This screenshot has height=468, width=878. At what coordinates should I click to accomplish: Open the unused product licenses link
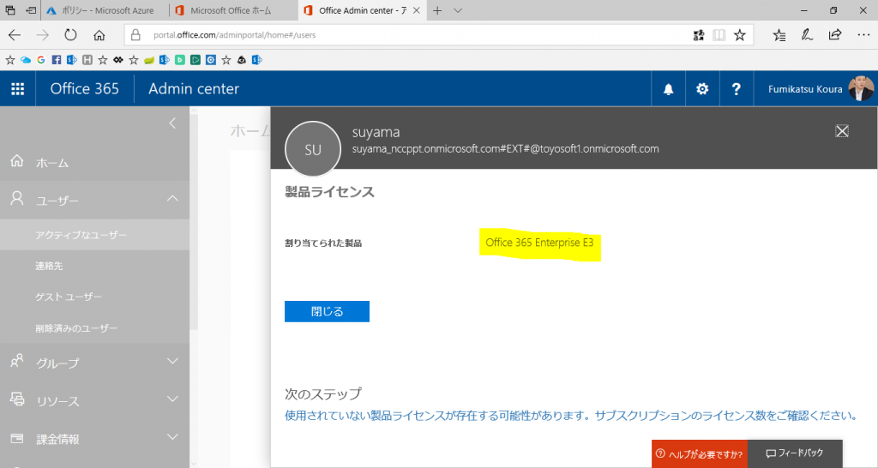[x=570, y=416]
